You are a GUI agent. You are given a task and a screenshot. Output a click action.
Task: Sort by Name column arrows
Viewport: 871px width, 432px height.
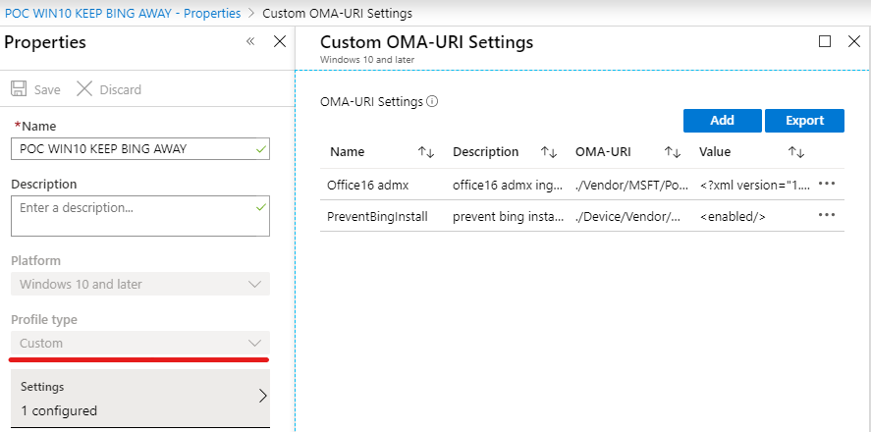point(426,152)
